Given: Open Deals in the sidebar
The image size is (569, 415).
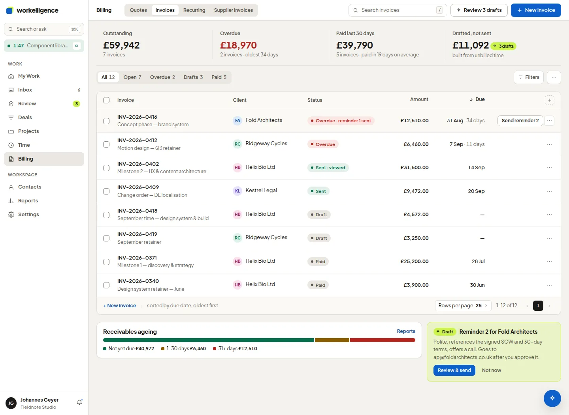Looking at the screenshot, I should point(44,118).
